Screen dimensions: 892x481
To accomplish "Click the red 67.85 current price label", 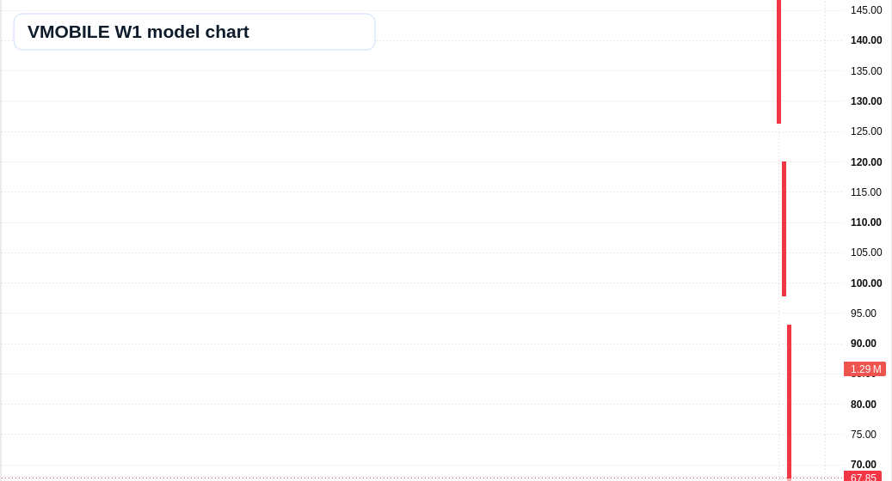I will coord(863,477).
